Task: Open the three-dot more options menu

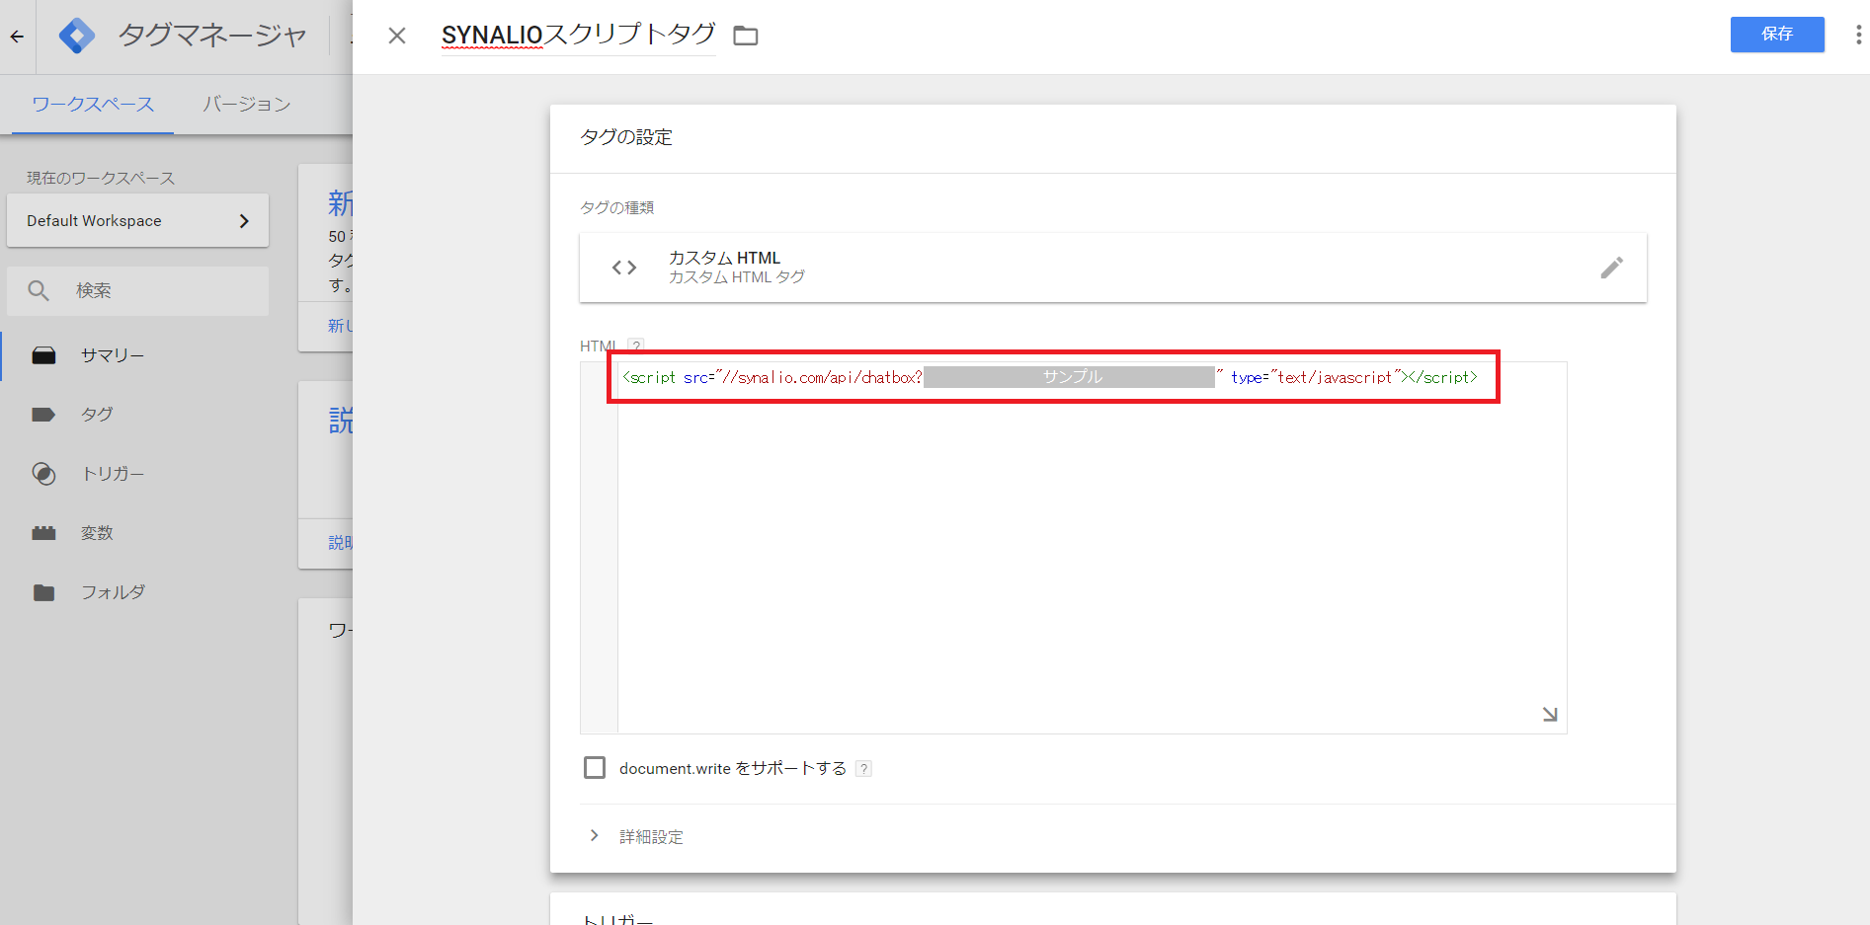Action: 1858,36
